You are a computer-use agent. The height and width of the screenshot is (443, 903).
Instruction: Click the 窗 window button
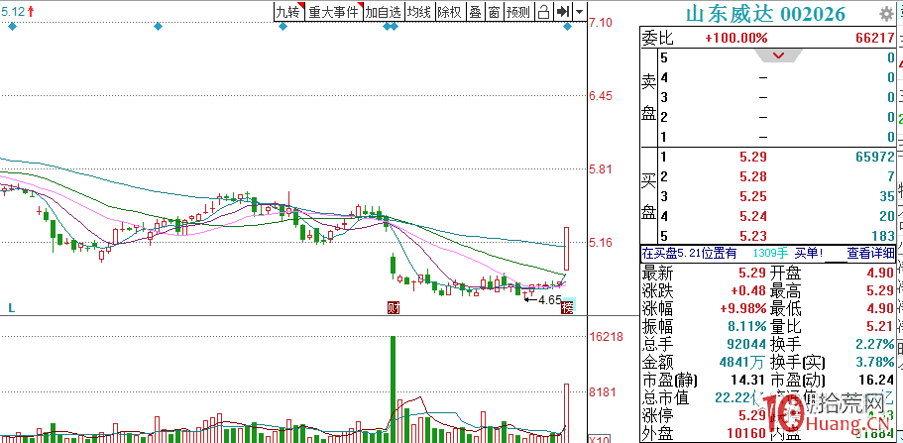(494, 12)
